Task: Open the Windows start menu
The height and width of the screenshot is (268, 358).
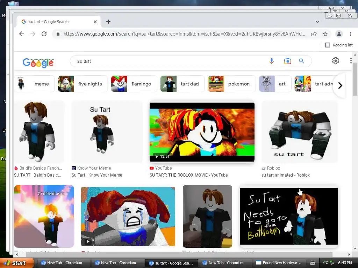Action: (17, 263)
